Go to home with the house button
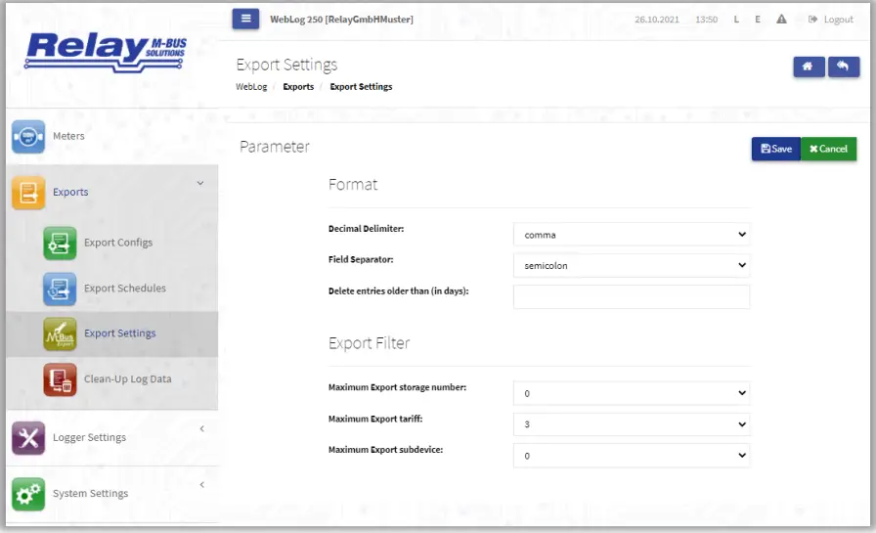876x533 pixels. (809, 67)
